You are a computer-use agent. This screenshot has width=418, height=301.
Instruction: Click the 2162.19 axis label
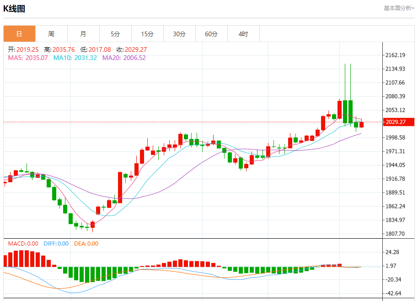click(395, 55)
